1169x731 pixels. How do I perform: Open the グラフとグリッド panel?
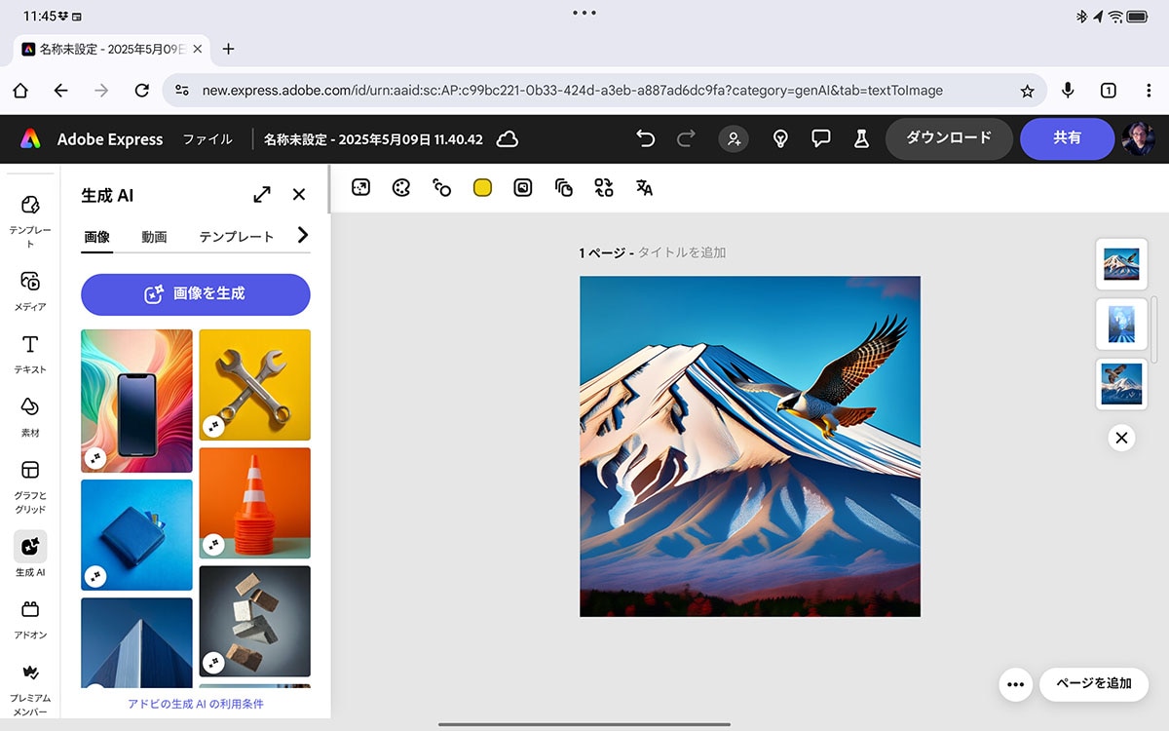point(29,482)
